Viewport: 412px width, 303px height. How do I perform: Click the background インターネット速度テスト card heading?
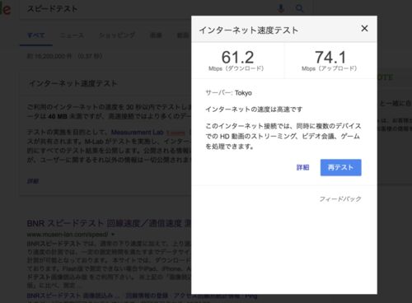[x=73, y=83]
